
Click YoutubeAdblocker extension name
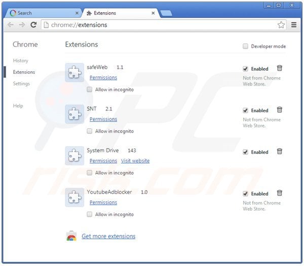click(109, 192)
